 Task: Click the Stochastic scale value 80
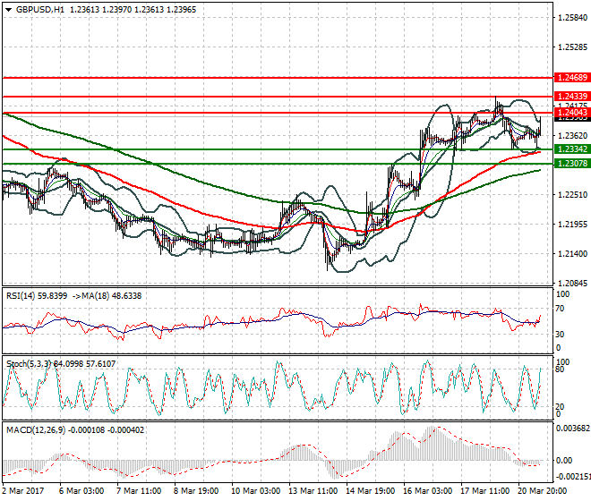(x=560, y=369)
